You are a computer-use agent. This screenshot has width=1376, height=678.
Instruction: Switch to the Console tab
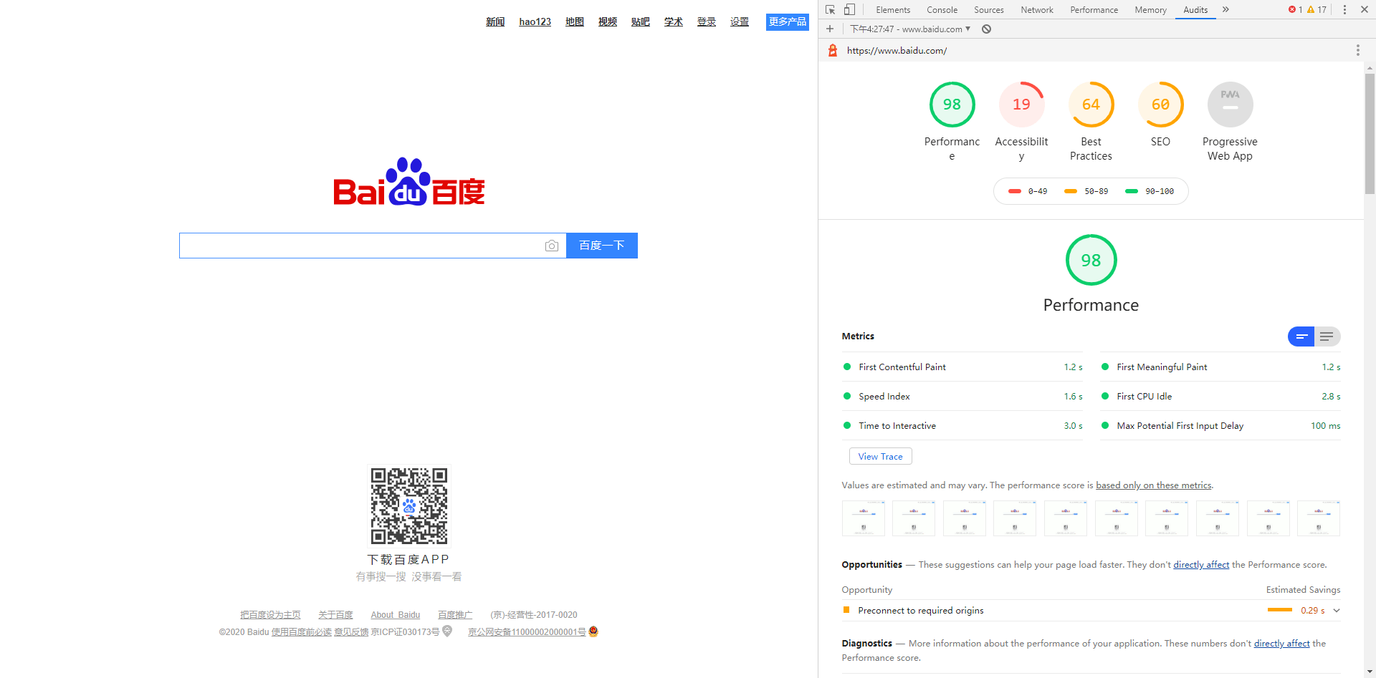point(942,10)
